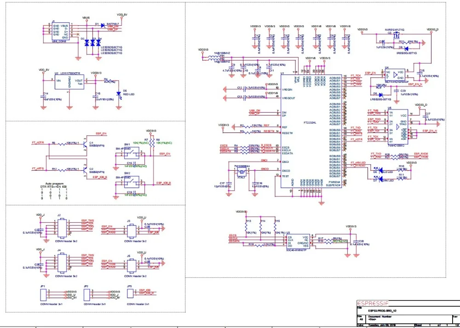
Task: Select the J3 3x2 connector header
Action: [x=132, y=230]
